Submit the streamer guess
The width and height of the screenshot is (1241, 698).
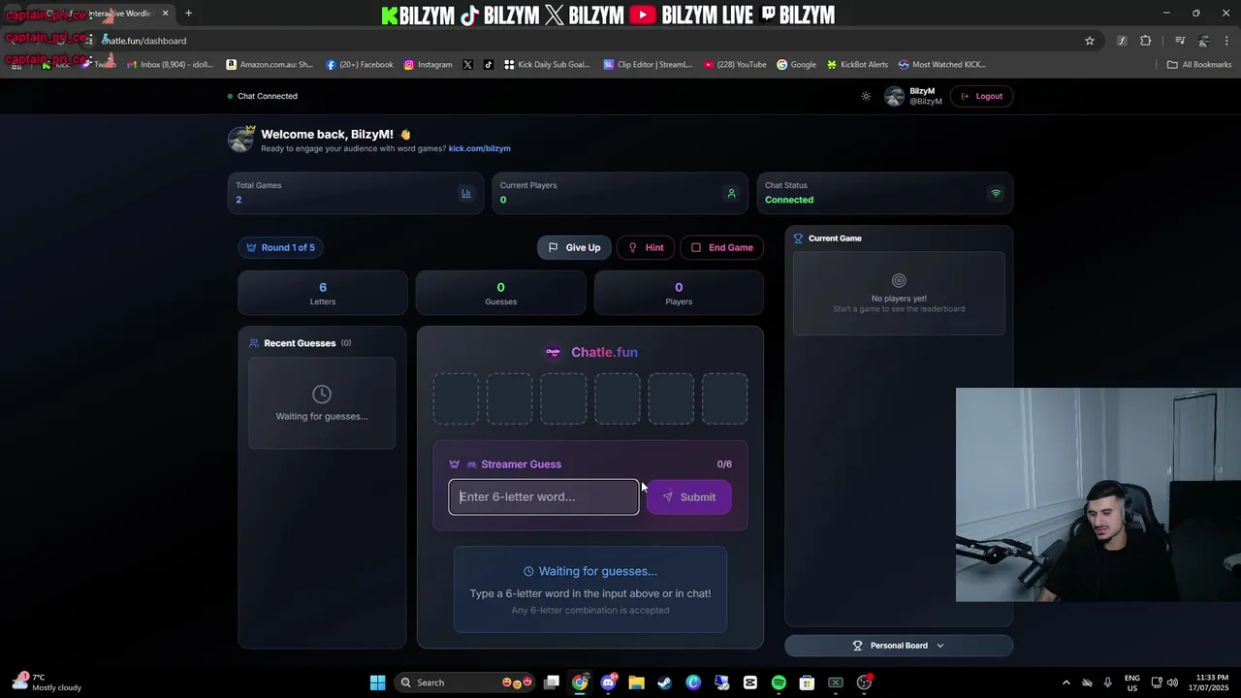coord(689,496)
